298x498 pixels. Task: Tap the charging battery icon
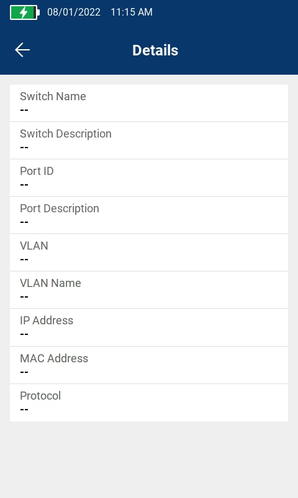click(25, 12)
